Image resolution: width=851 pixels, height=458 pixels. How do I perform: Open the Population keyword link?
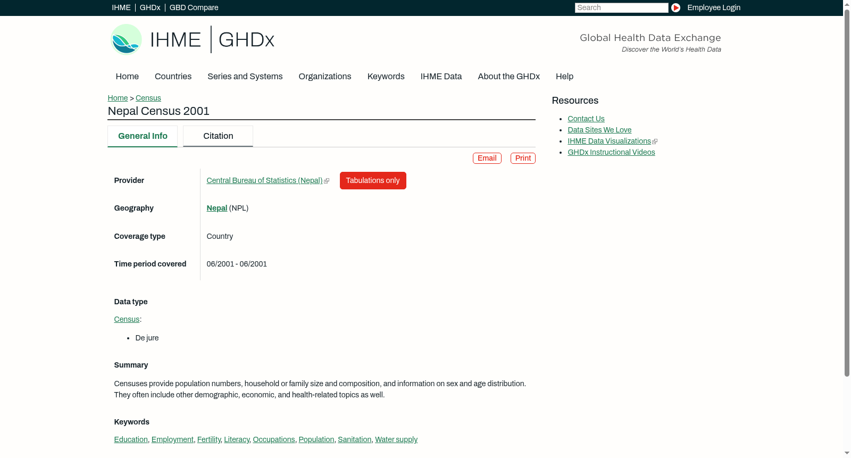pos(316,439)
